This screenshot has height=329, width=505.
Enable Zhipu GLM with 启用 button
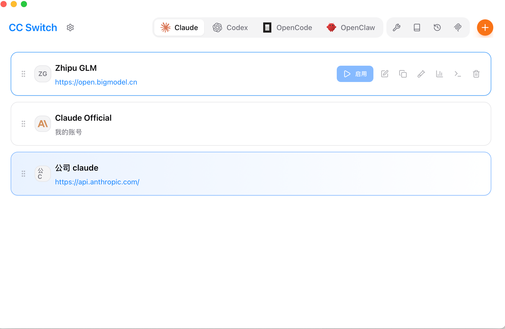coord(355,74)
